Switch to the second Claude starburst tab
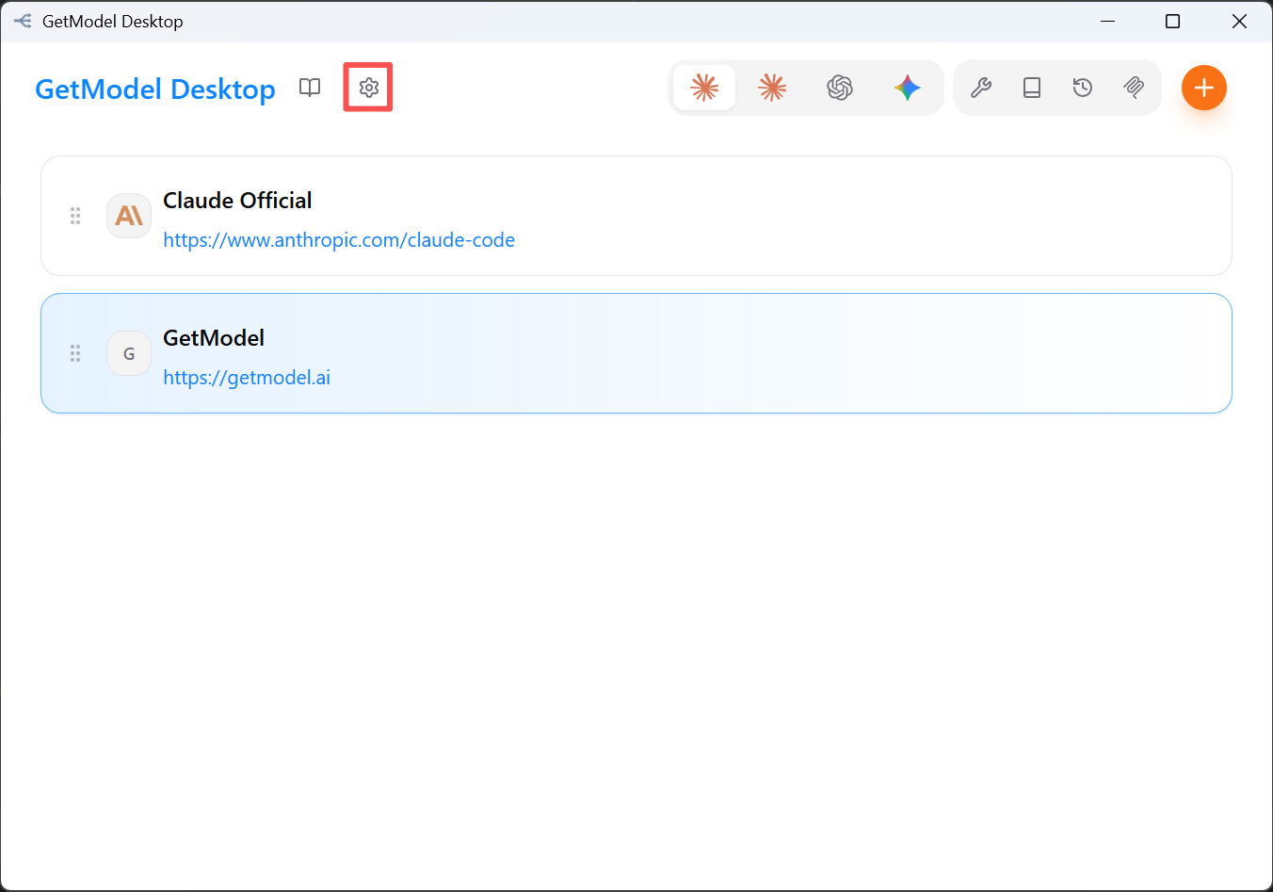 [772, 88]
